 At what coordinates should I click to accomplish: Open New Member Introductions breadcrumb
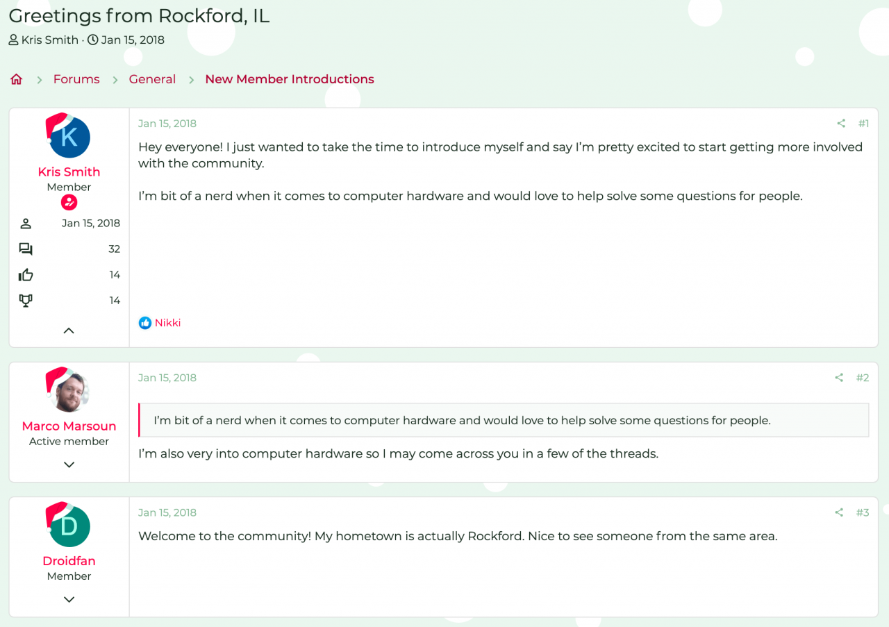coord(289,79)
